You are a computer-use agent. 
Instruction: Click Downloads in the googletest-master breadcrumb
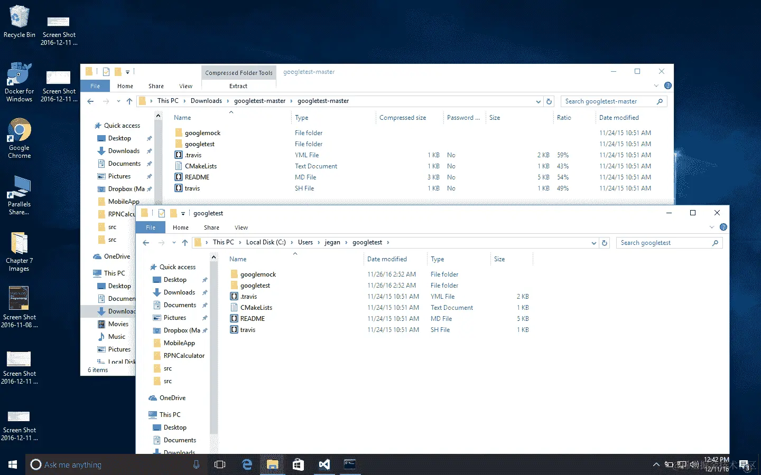206,101
